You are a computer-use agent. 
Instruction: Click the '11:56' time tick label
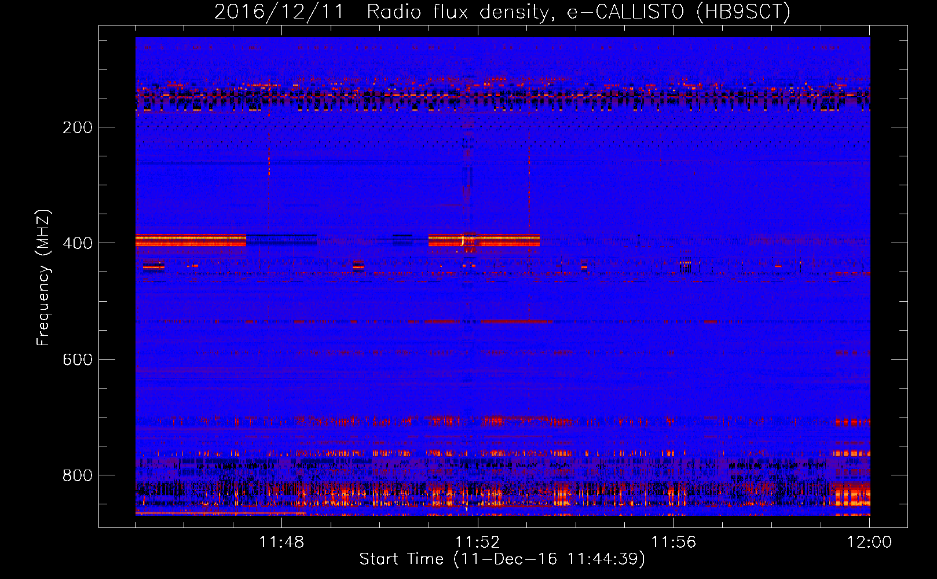(x=674, y=543)
